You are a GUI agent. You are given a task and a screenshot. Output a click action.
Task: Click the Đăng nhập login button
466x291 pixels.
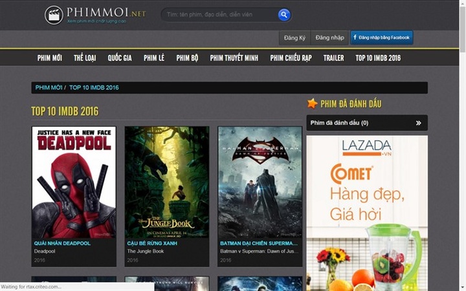click(329, 38)
